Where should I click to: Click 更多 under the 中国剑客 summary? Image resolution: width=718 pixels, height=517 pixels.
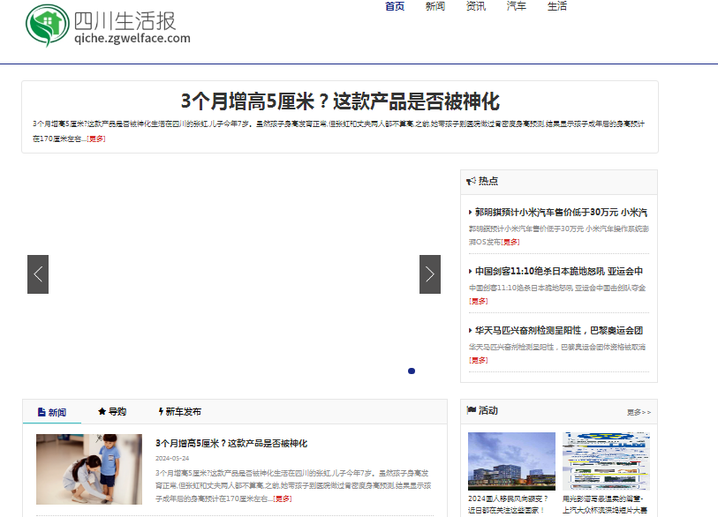click(x=479, y=301)
